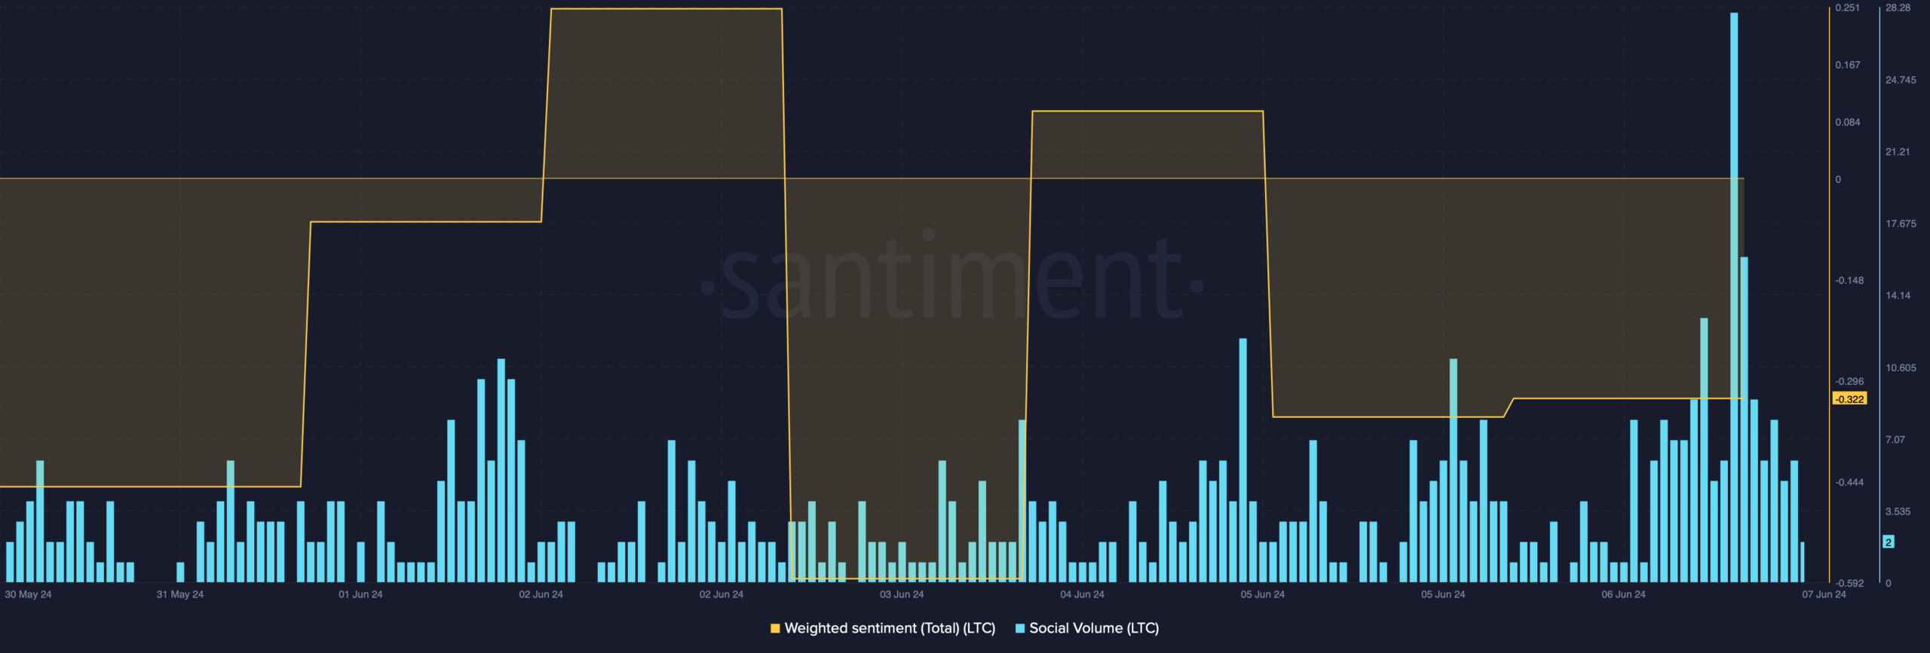Click the 3.535 volume axis value

(1898, 511)
